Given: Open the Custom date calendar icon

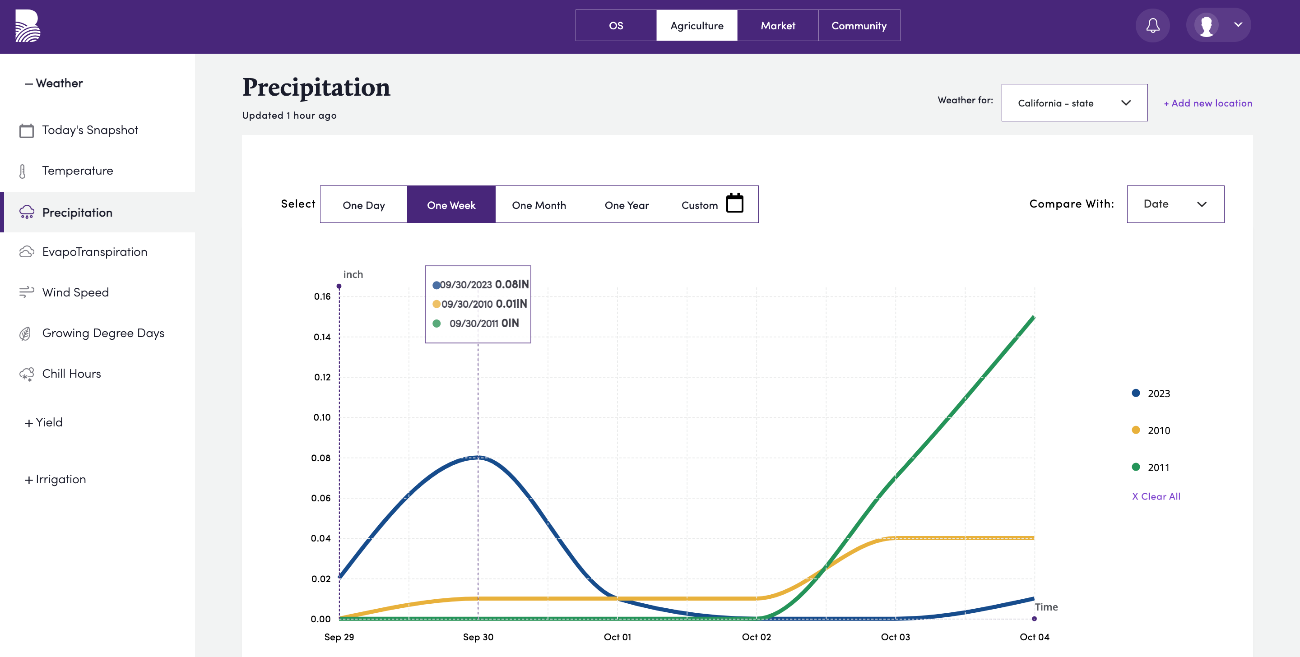Looking at the screenshot, I should tap(735, 204).
